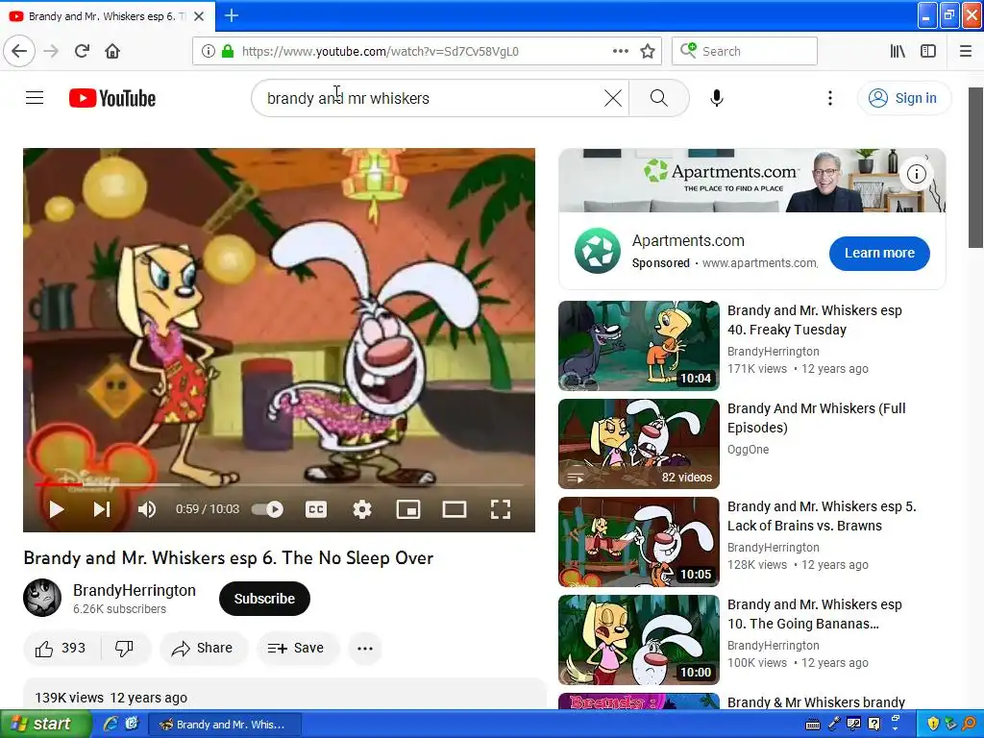The width and height of the screenshot is (984, 738).
Task: Save the video to a playlist
Action: pyautogui.click(x=297, y=649)
